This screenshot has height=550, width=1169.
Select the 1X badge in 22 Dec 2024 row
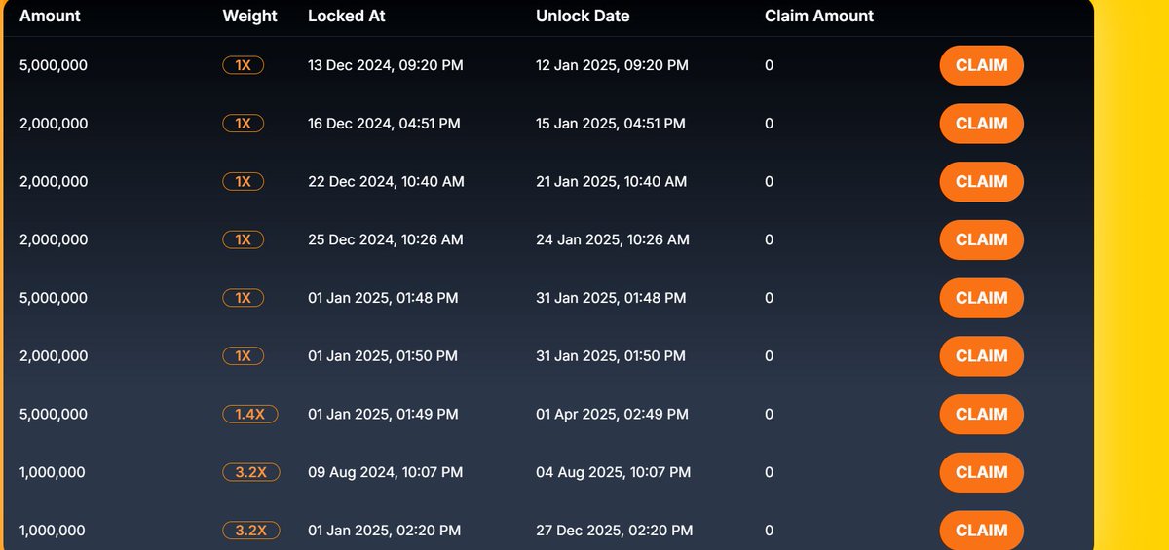[x=243, y=182]
